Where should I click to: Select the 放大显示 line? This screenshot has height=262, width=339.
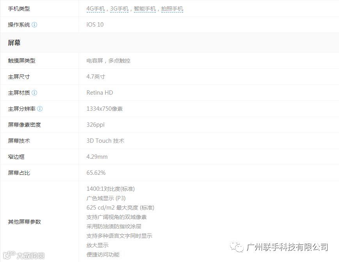pyautogui.click(x=97, y=245)
